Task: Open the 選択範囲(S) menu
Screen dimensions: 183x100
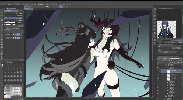Action: click(41, 4)
